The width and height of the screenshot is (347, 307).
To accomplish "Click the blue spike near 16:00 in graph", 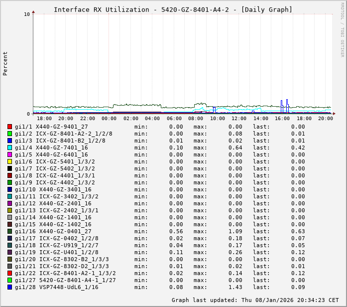I will click(281, 104).
